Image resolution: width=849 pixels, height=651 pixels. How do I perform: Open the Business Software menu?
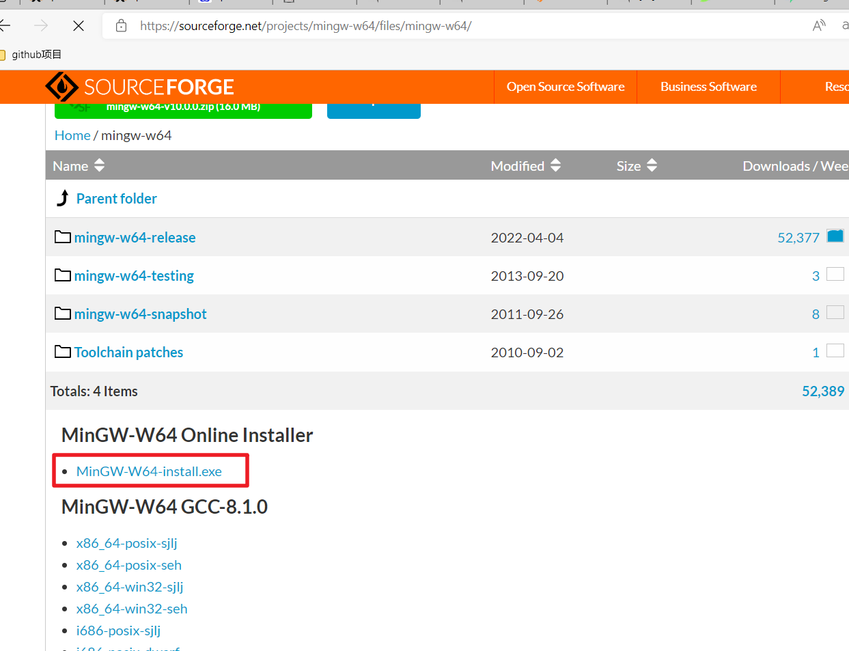[708, 87]
